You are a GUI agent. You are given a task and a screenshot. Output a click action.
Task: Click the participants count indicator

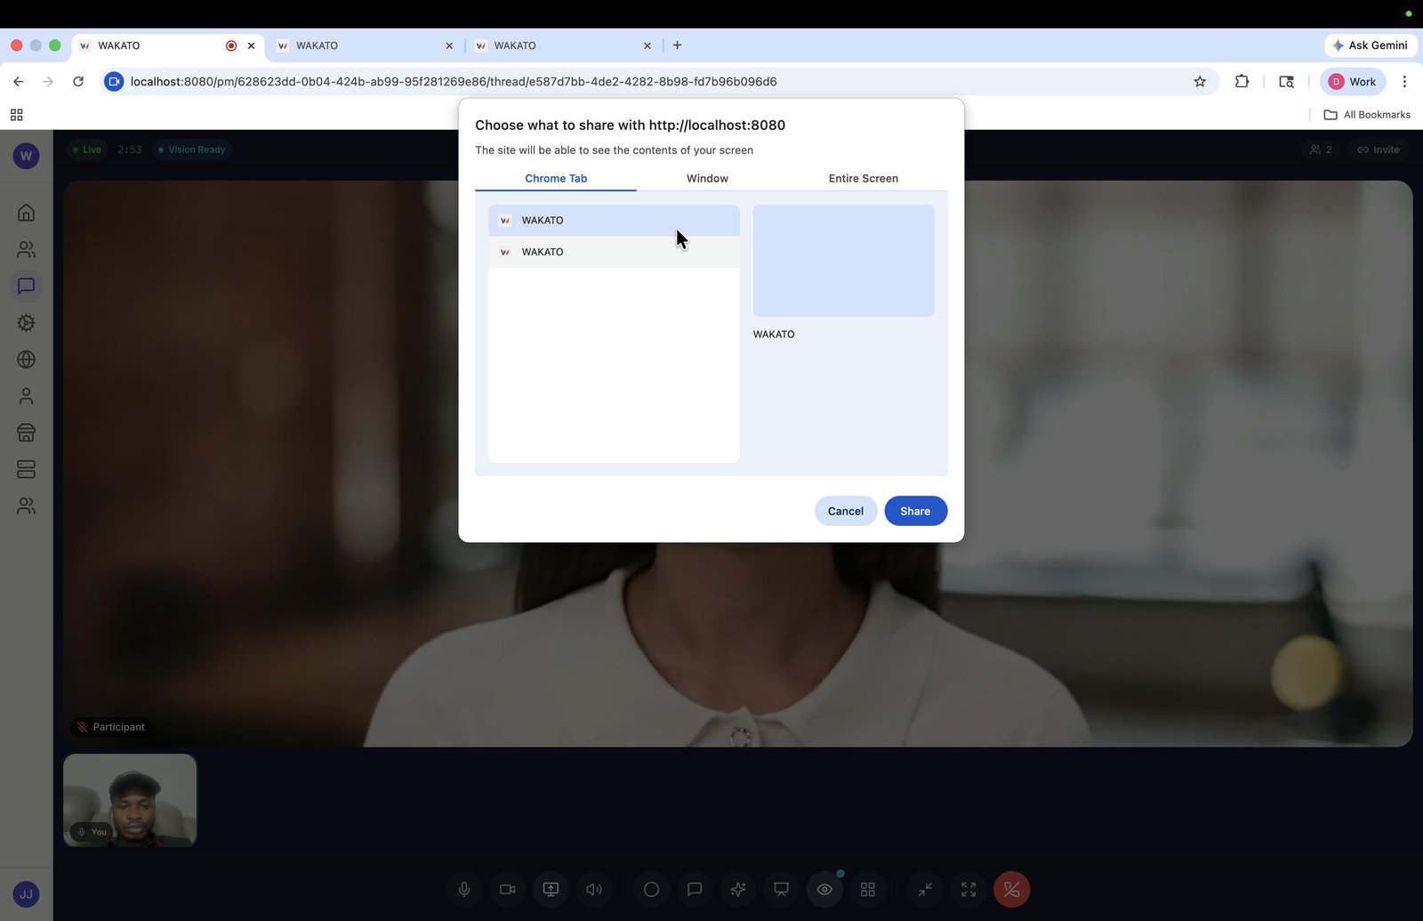pos(1321,149)
